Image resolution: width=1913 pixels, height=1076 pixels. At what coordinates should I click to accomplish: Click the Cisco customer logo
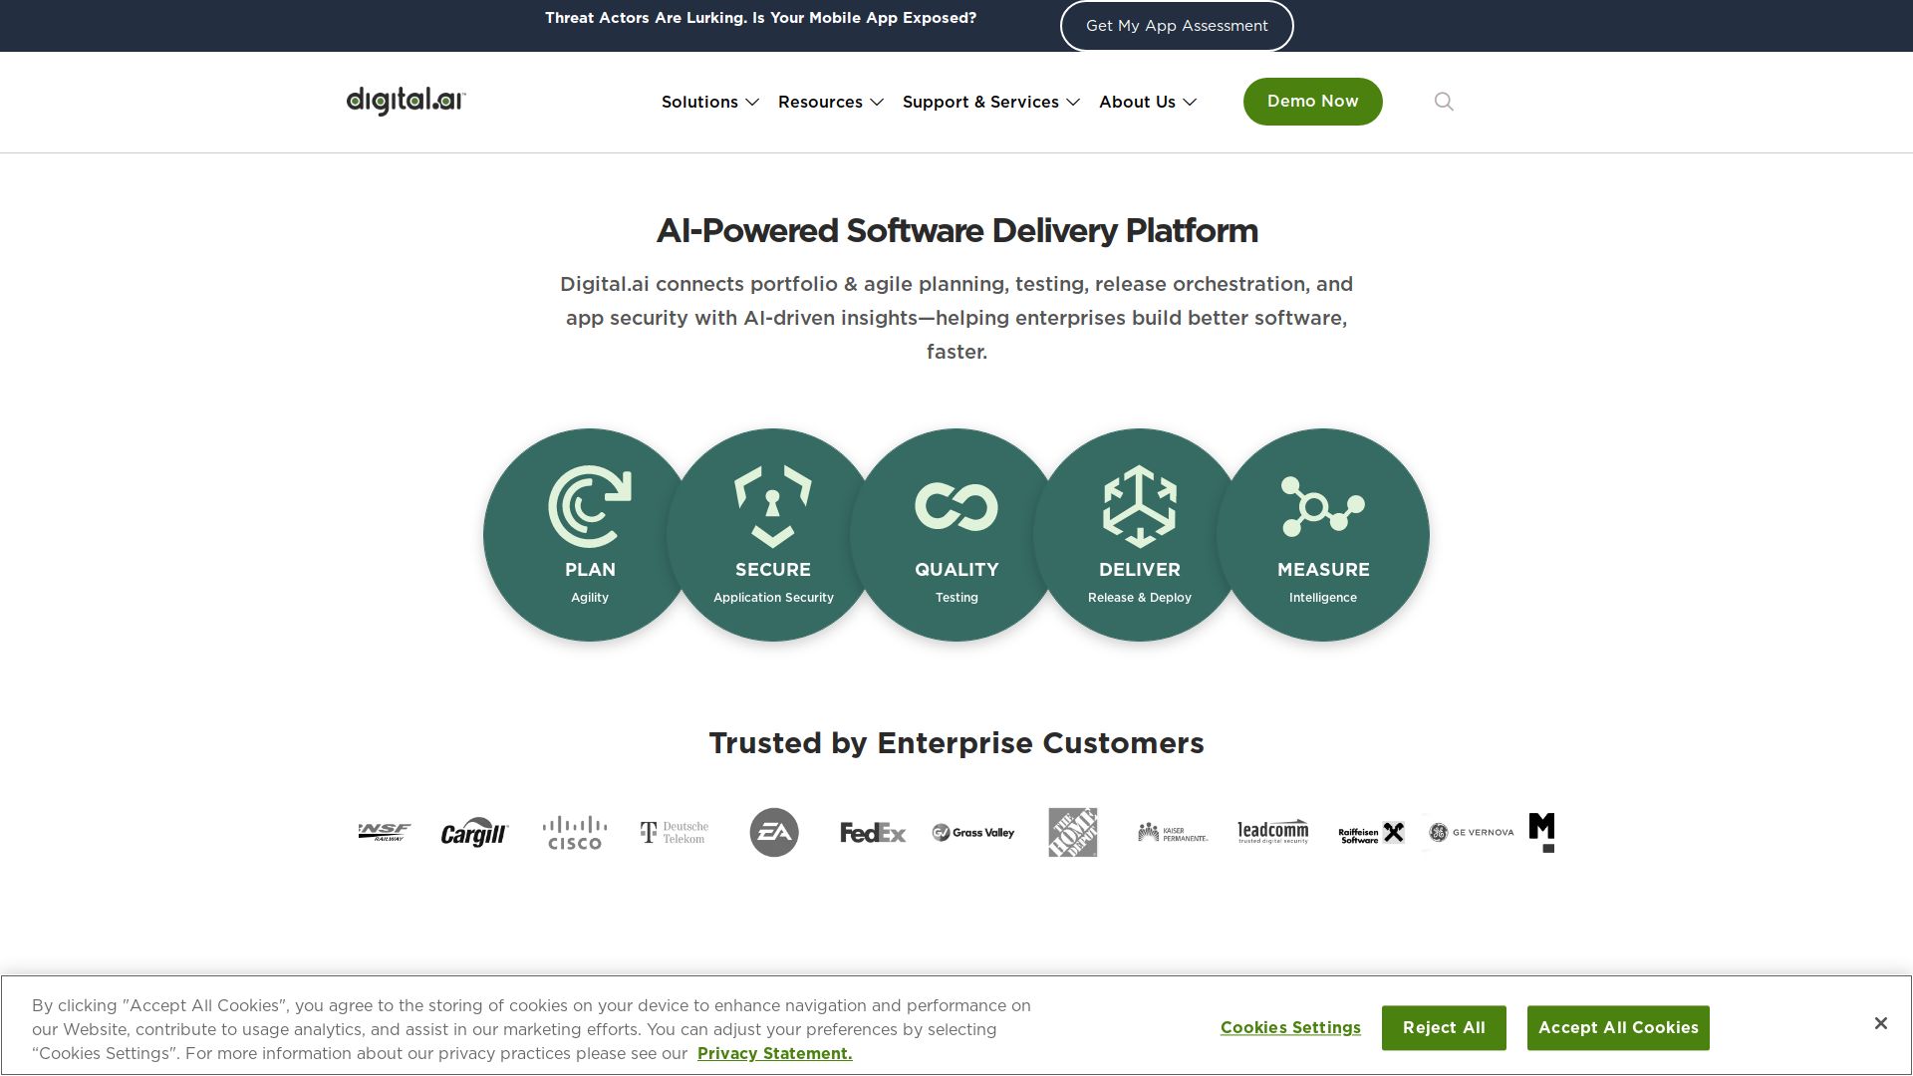(x=574, y=832)
